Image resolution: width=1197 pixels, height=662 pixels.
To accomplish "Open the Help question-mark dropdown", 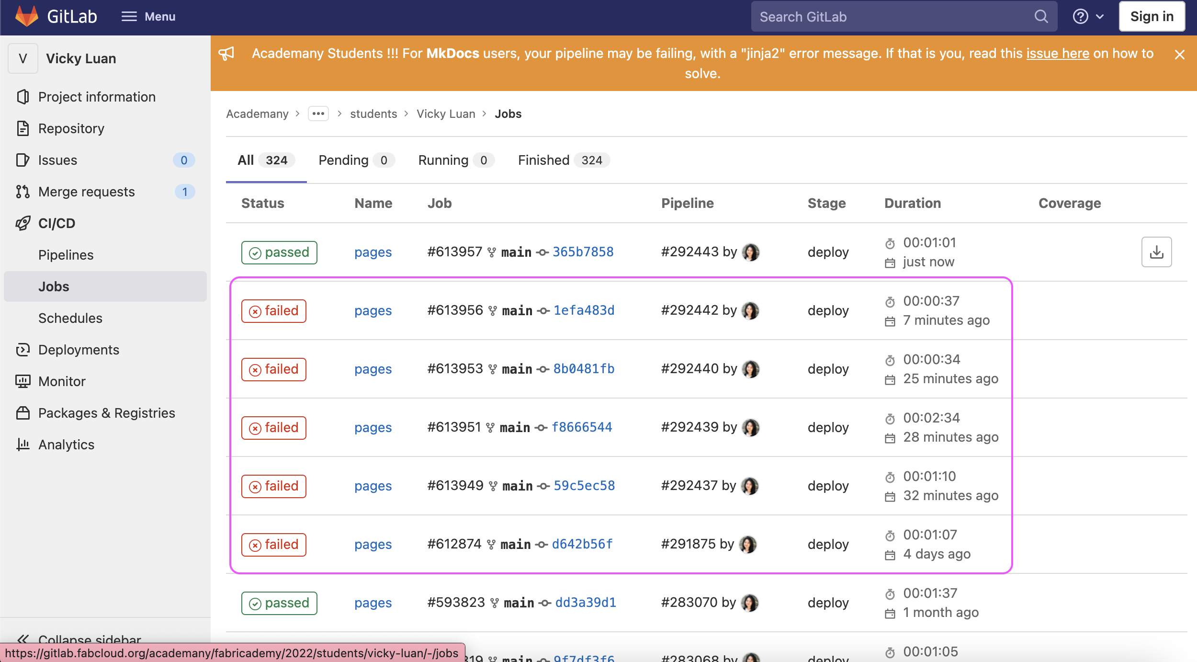I will pos(1088,17).
